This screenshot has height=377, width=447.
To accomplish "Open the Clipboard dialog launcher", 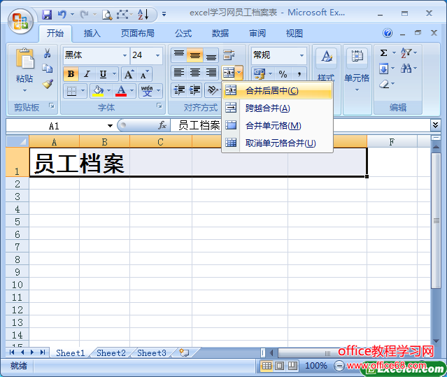I will 52,106.
